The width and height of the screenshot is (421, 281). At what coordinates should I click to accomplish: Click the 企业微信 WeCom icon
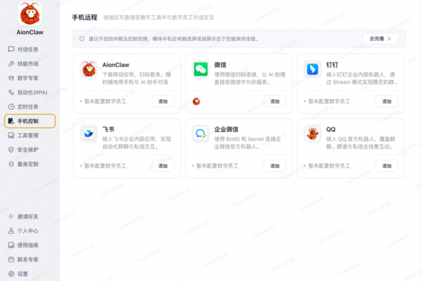(201, 134)
